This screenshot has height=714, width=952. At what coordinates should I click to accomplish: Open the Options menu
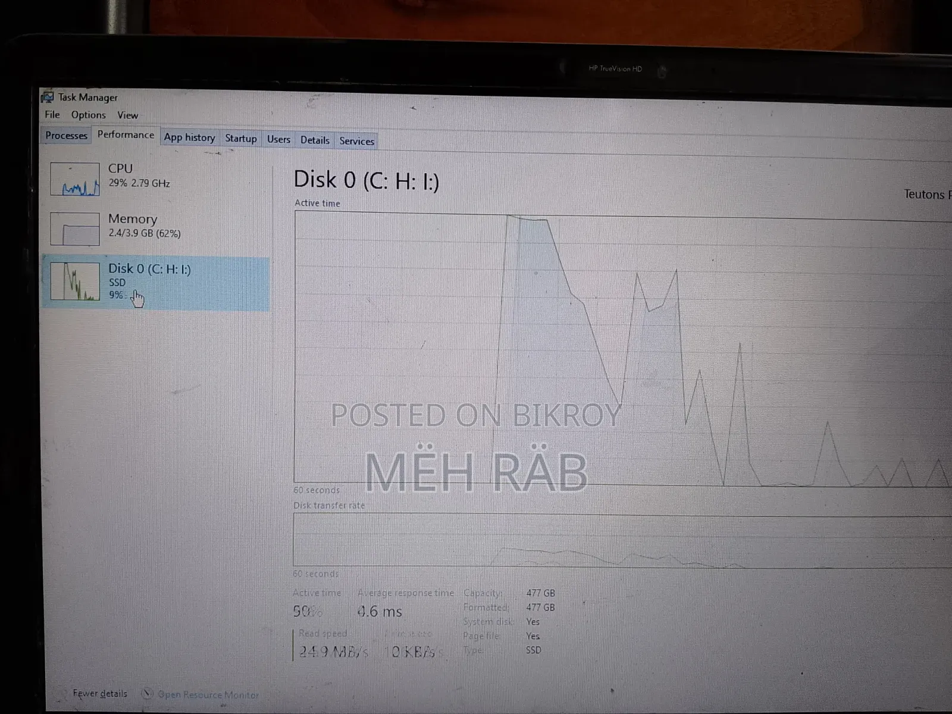(88, 115)
